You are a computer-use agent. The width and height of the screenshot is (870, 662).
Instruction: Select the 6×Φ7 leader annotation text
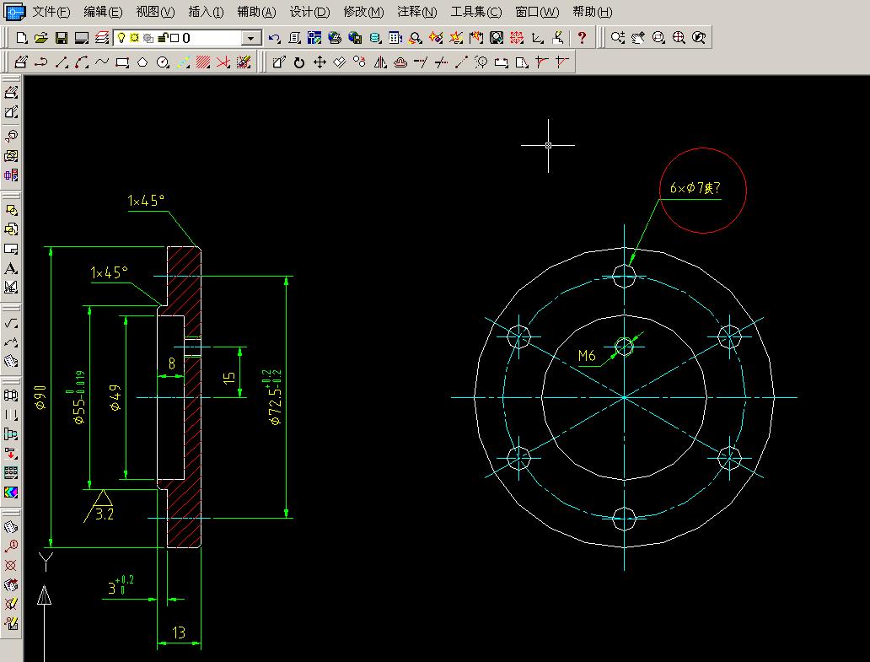click(695, 187)
